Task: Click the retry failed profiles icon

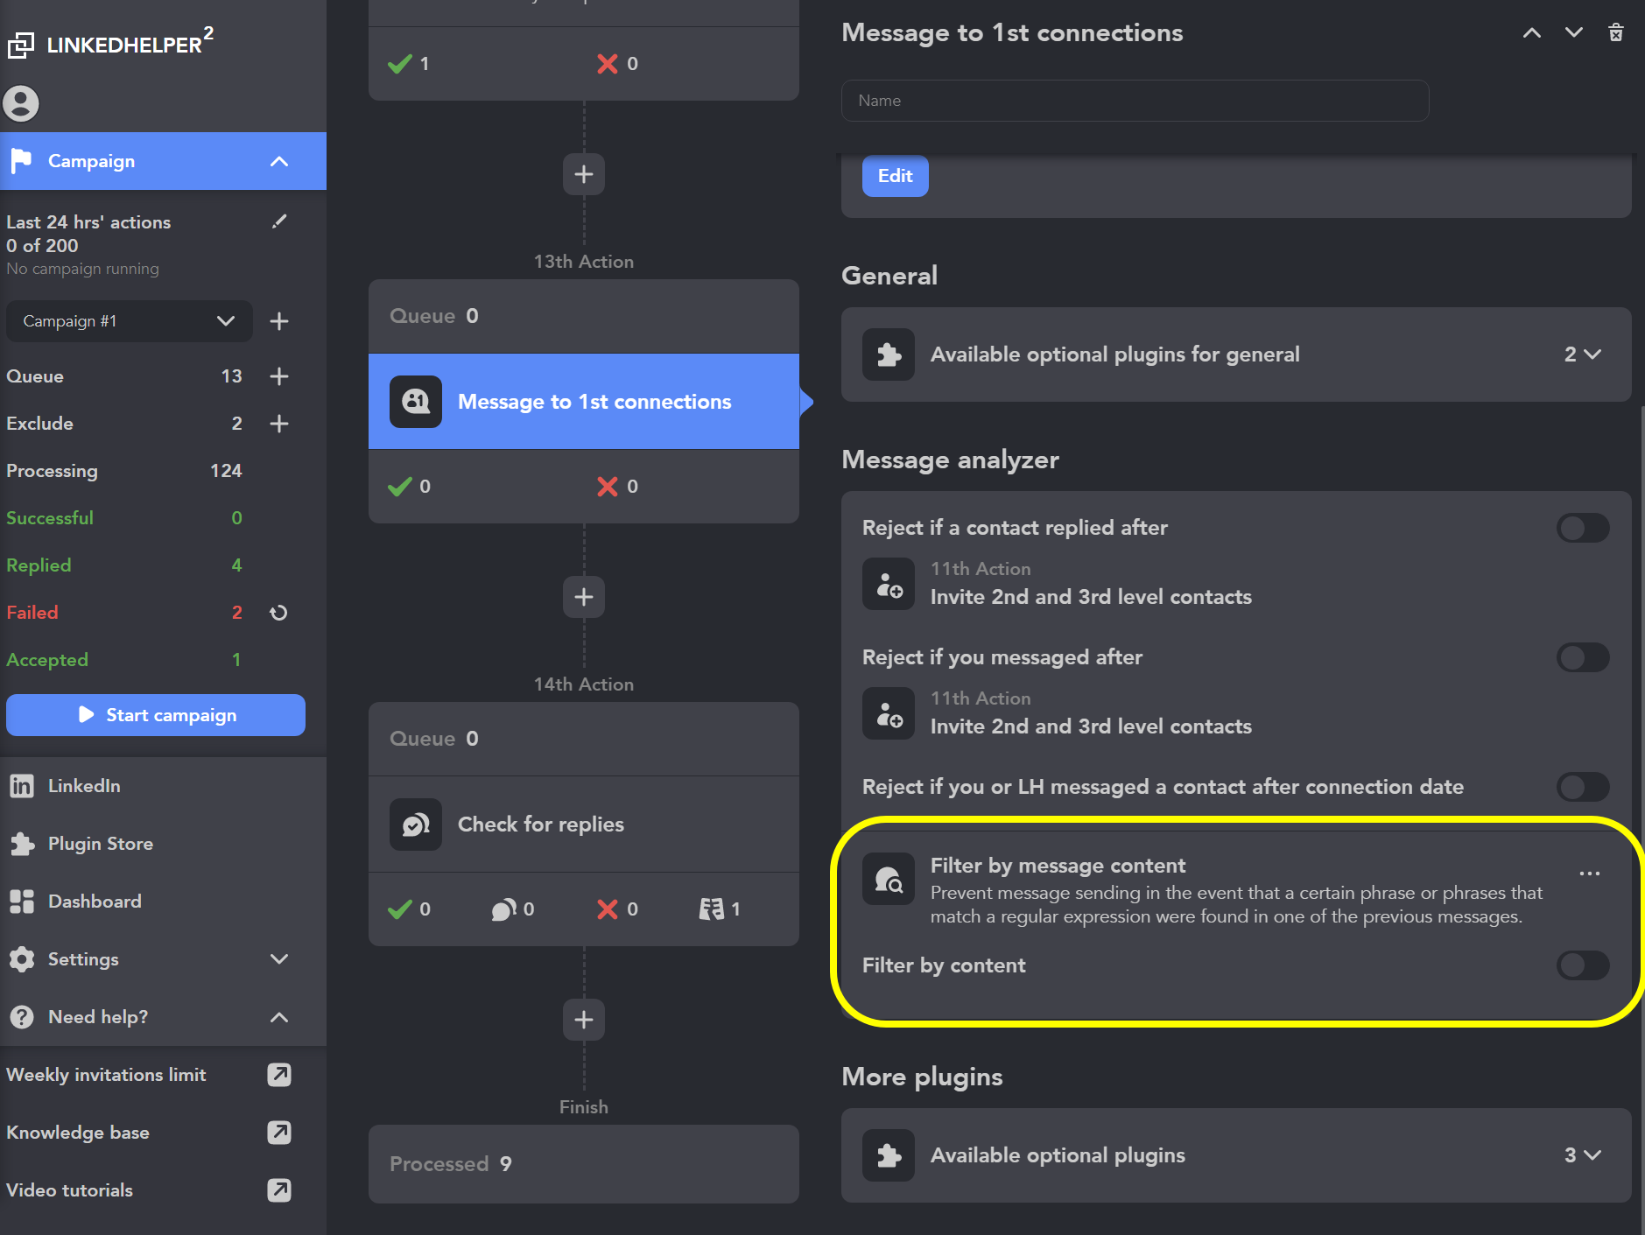Action: point(278,613)
